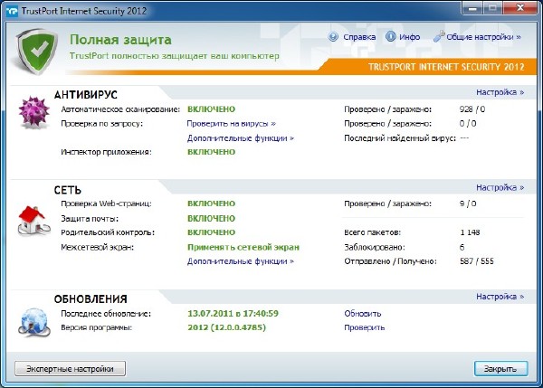Image resolution: width=543 pixels, height=388 pixels.
Task: Toggle the application inspector ВКЛЮЧЕНО status
Action: click(211, 152)
